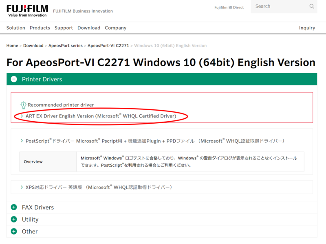Click the plus icon beside Utility

pos(14,220)
